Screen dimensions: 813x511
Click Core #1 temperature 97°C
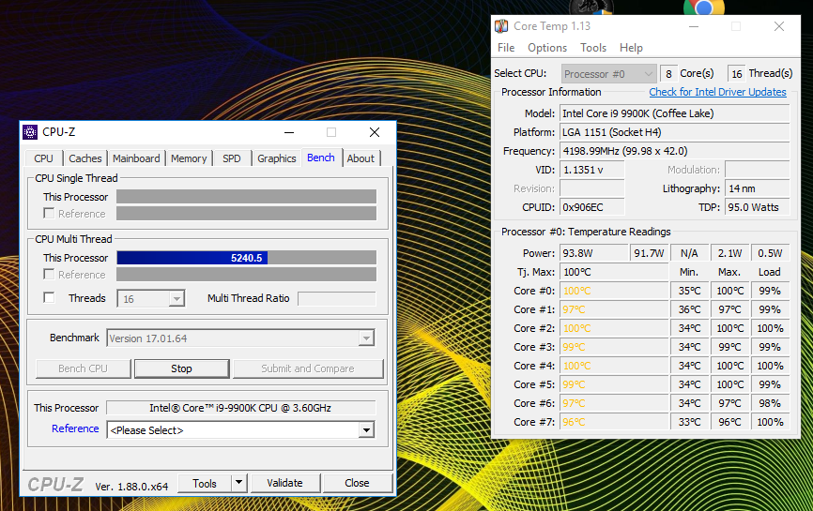pos(614,309)
